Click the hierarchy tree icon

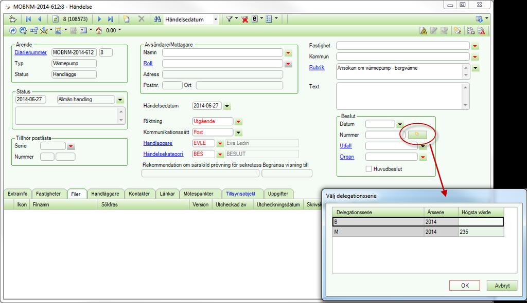click(33, 30)
